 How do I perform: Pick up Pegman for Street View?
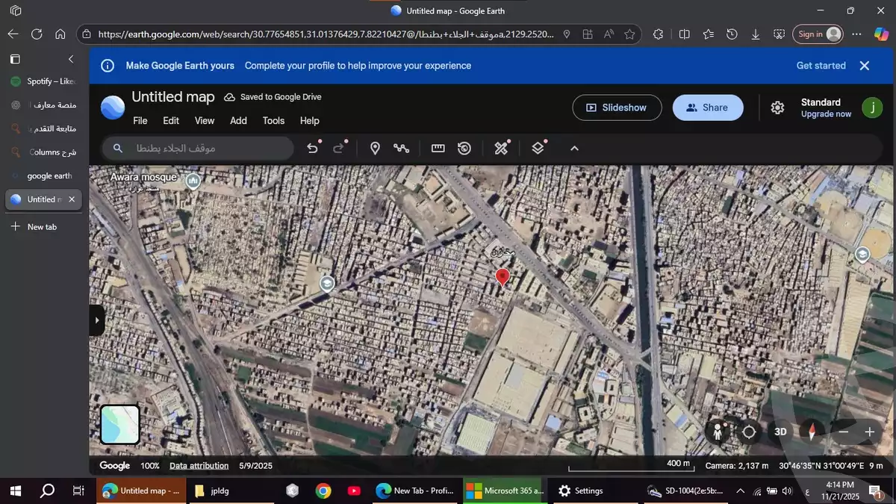click(x=718, y=432)
